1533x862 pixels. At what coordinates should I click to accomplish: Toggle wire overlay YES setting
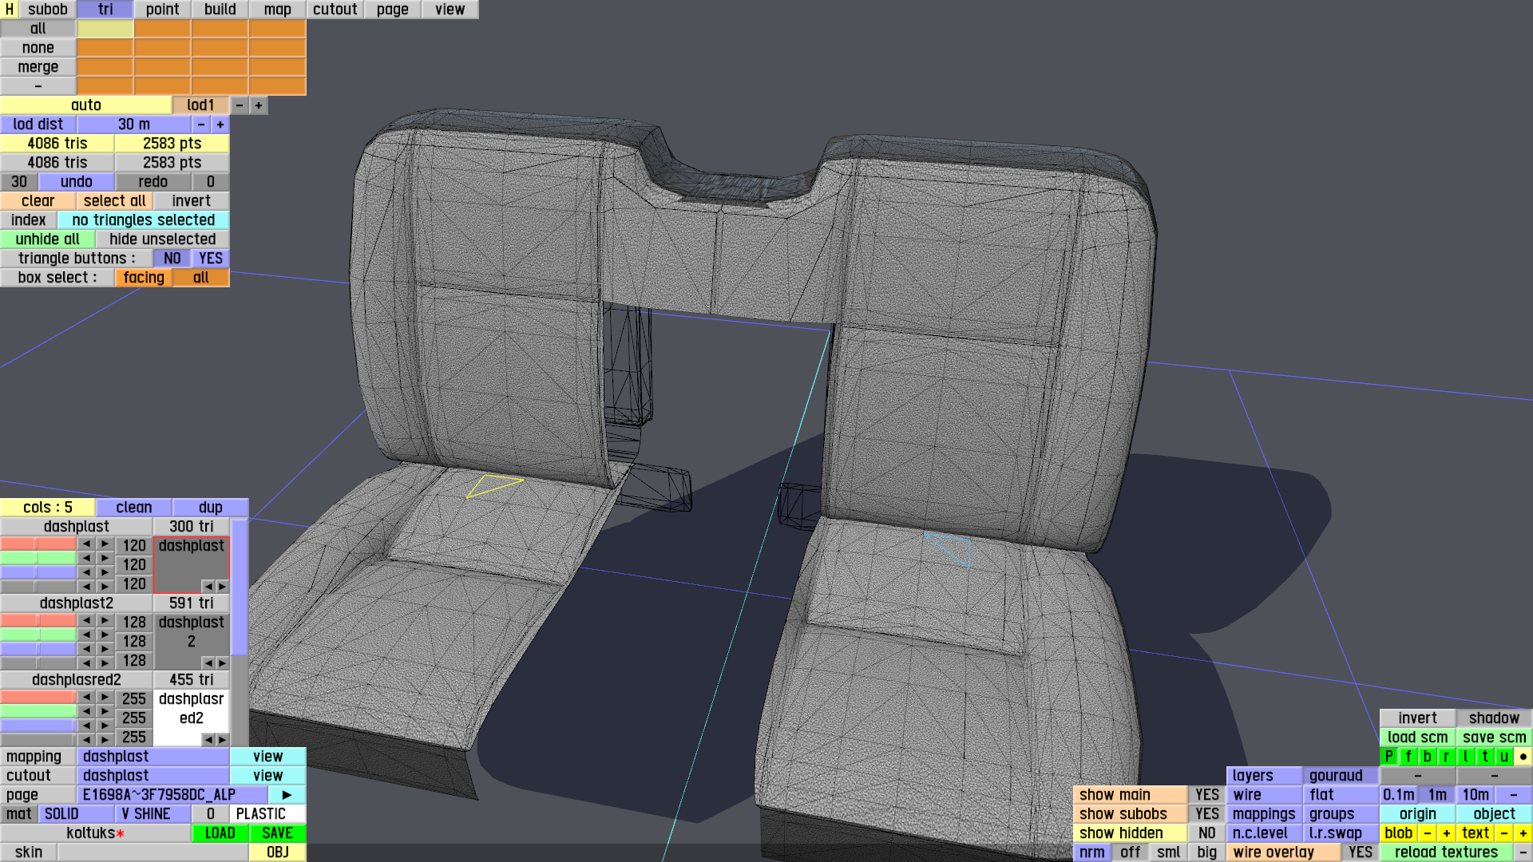pos(1360,852)
